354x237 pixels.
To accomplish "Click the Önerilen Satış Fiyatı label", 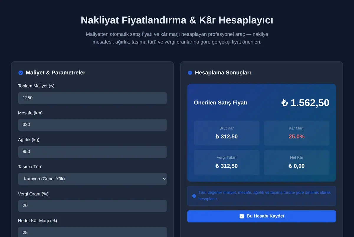I will point(220,103).
